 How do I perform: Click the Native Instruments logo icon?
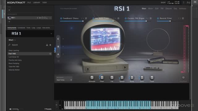tap(188, 2)
